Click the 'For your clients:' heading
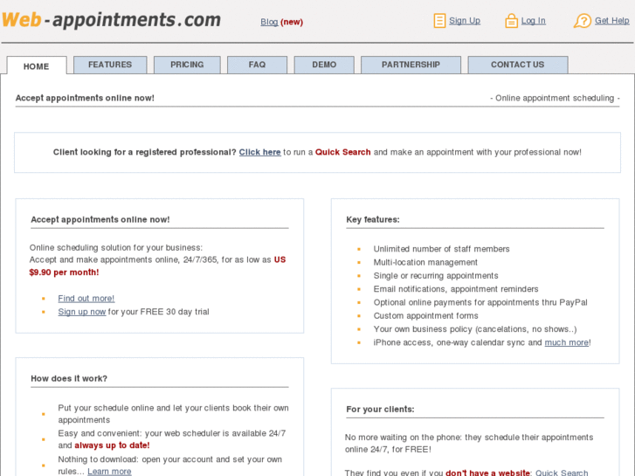Image resolution: width=635 pixels, height=476 pixels. point(380,410)
